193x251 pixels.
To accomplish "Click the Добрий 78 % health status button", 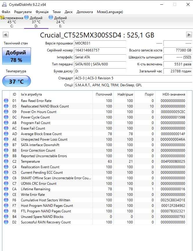I will coord(17,56).
